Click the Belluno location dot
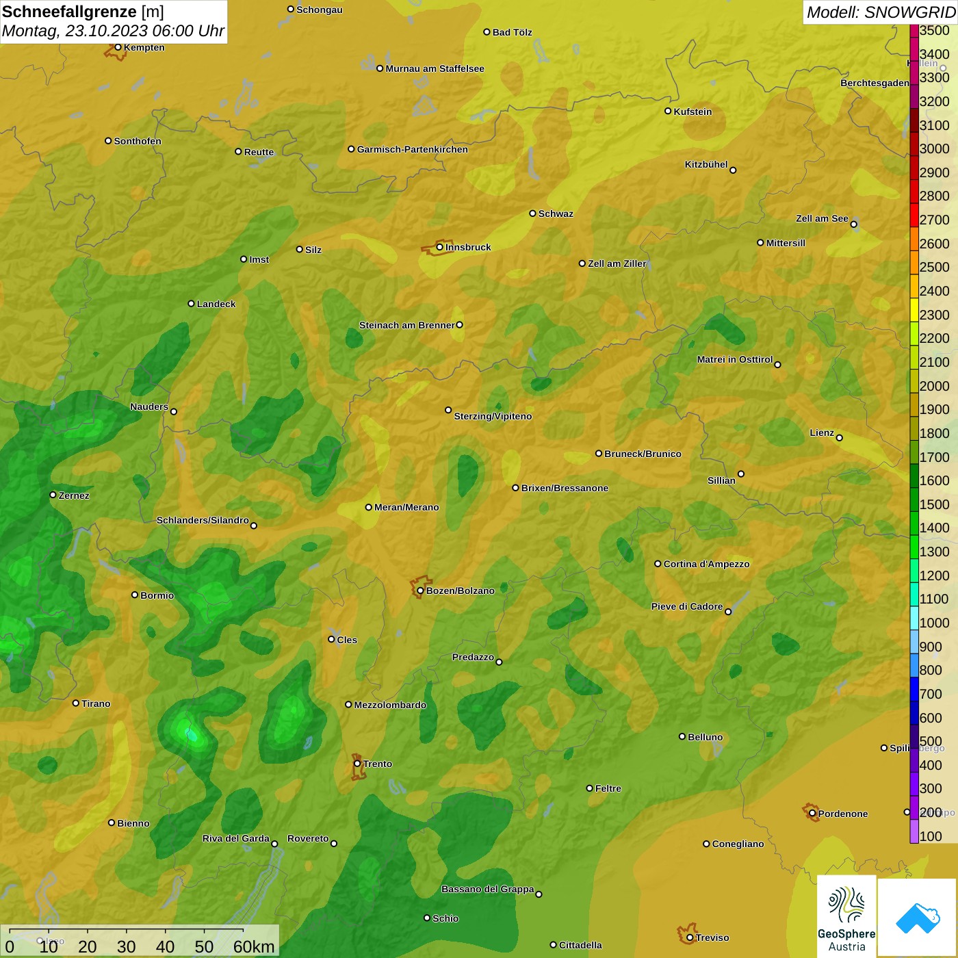This screenshot has height=958, width=958. 682,736
